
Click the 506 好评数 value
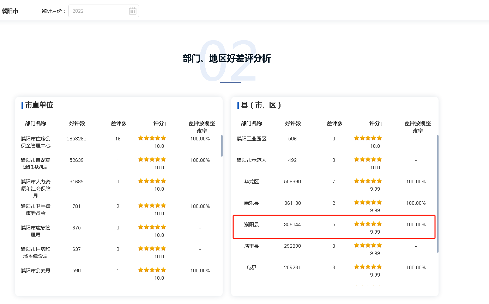(292, 139)
